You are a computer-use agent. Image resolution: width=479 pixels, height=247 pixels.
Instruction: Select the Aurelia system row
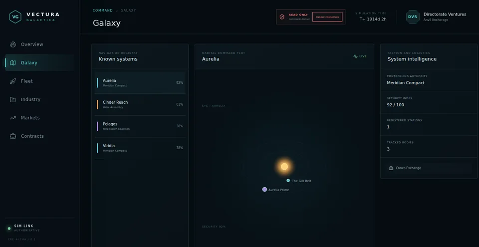point(140,83)
